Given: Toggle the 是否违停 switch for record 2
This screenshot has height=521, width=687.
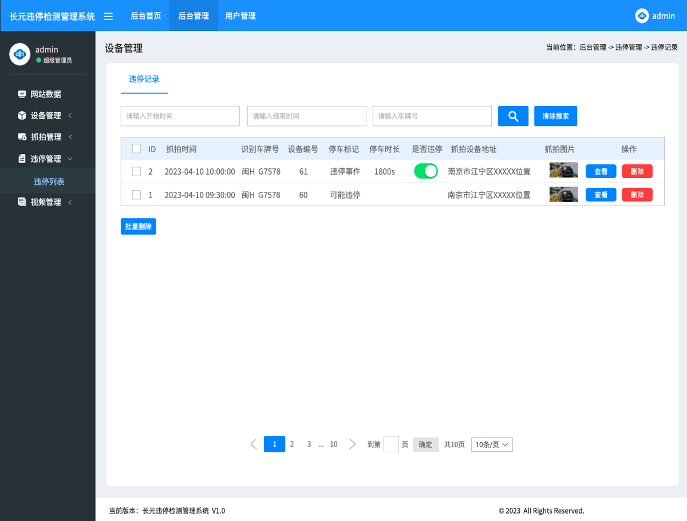Looking at the screenshot, I should pos(425,171).
